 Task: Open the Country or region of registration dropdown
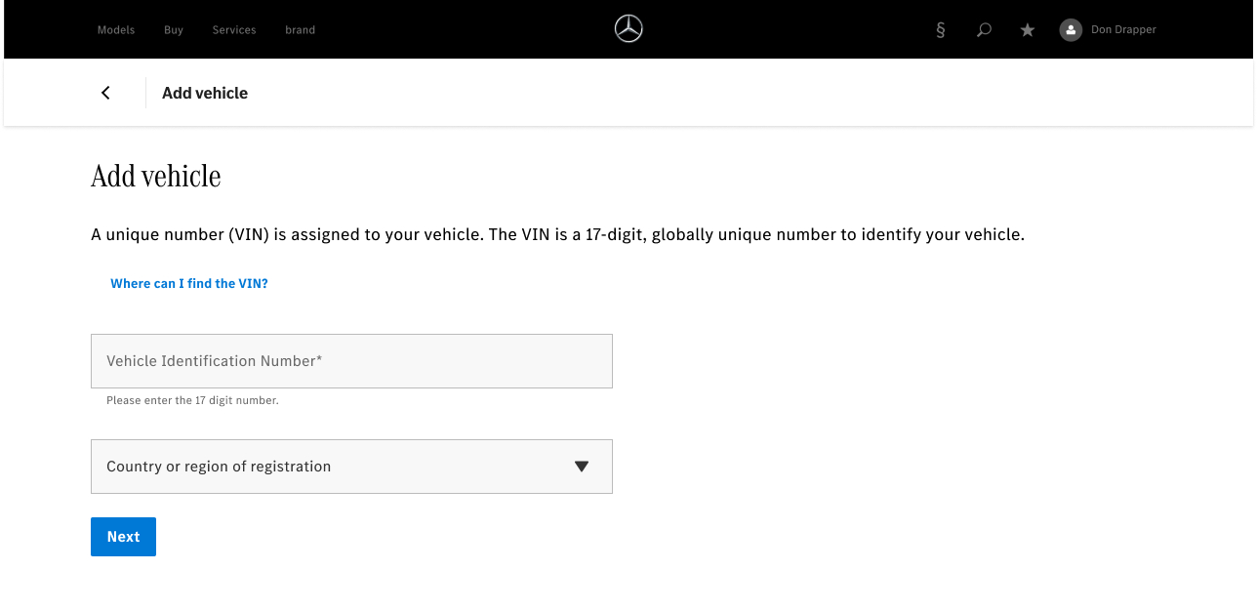click(x=332, y=467)
